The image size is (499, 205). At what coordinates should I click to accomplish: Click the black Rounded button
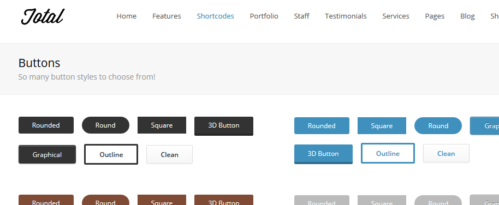pyautogui.click(x=46, y=125)
